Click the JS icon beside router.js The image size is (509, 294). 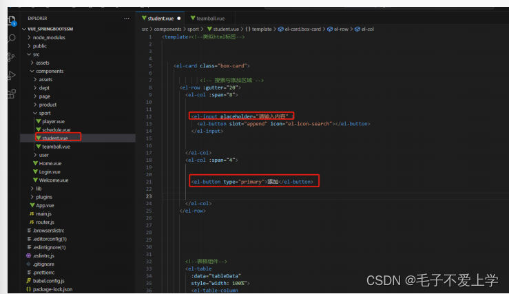click(32, 222)
